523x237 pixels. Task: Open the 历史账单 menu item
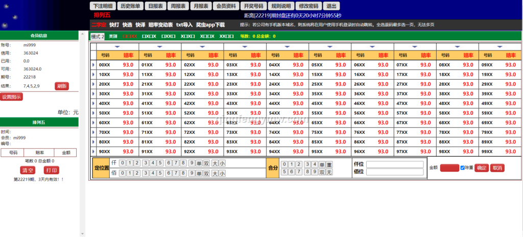click(x=130, y=6)
